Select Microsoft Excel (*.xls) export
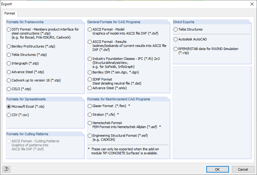This screenshot has width=257, height=175. (9, 106)
